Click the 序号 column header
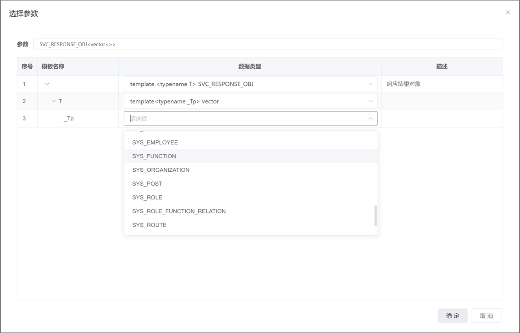520x333 pixels. (x=27, y=66)
